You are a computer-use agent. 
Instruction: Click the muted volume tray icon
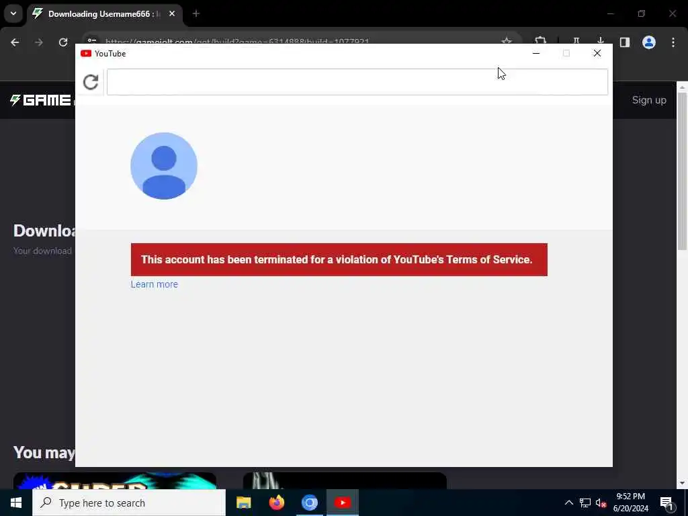[x=601, y=503]
